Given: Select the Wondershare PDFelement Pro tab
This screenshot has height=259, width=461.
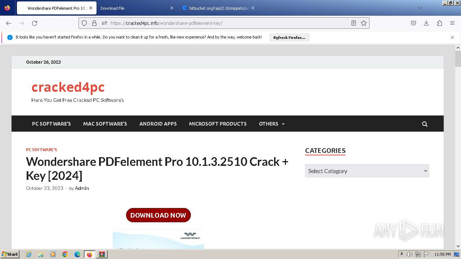Looking at the screenshot, I should [56, 8].
